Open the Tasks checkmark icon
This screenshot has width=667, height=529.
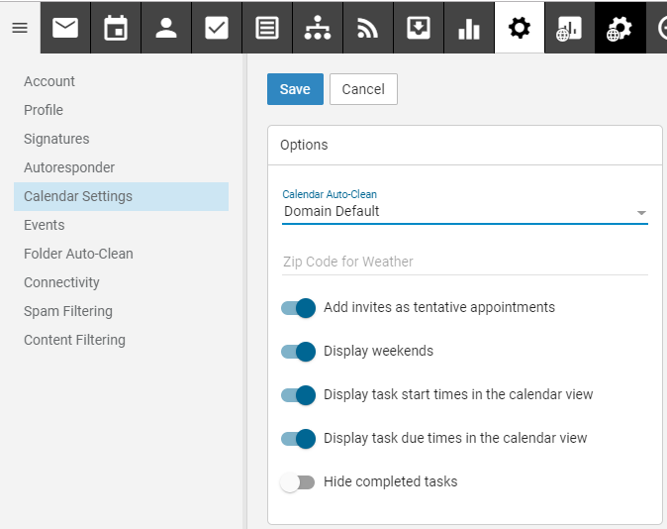(217, 28)
